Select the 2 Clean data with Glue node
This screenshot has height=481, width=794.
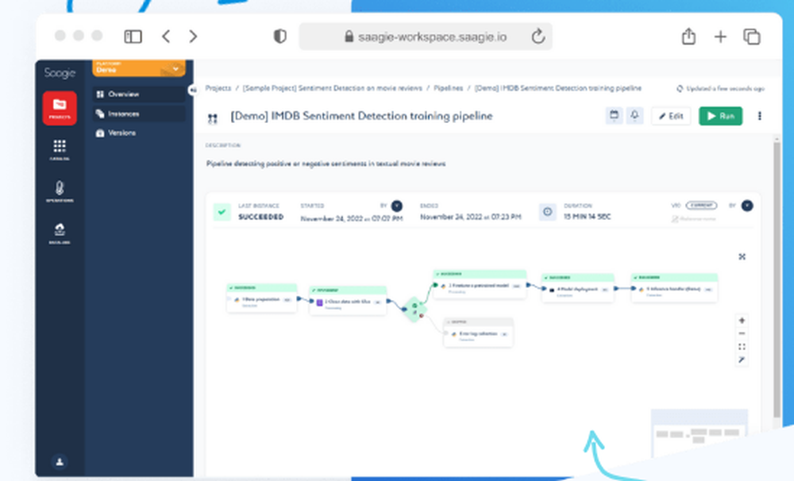pyautogui.click(x=348, y=301)
